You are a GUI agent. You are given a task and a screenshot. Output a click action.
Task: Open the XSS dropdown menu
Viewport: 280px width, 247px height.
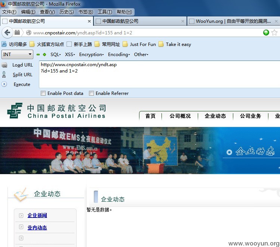70,55
